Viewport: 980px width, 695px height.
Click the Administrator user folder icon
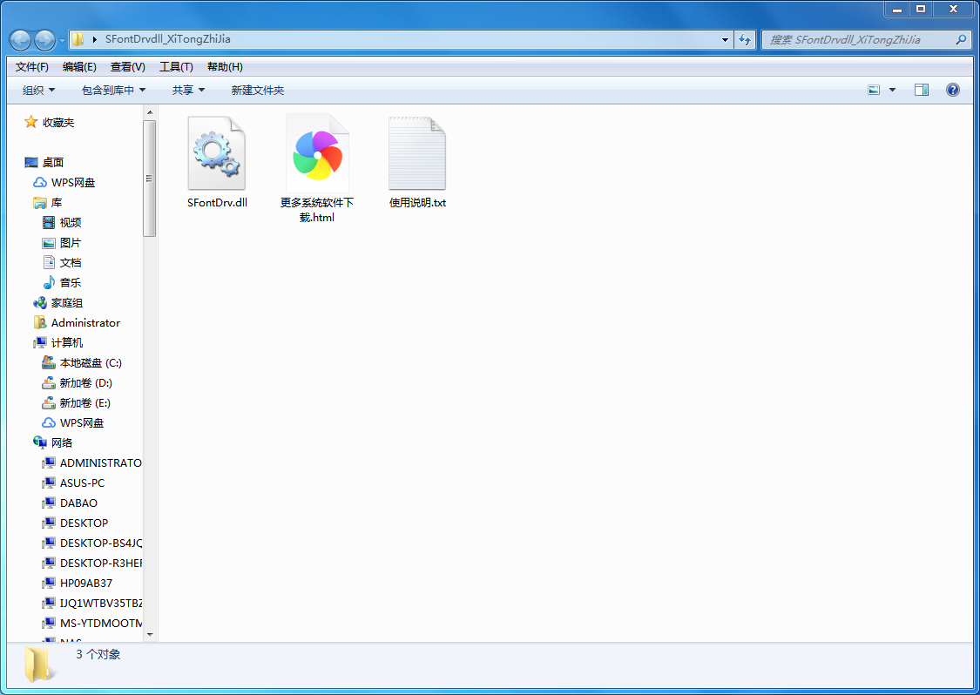point(40,322)
